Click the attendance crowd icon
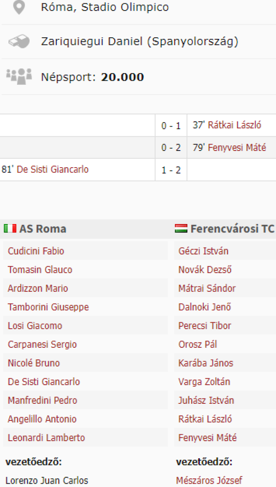 coord(19,76)
